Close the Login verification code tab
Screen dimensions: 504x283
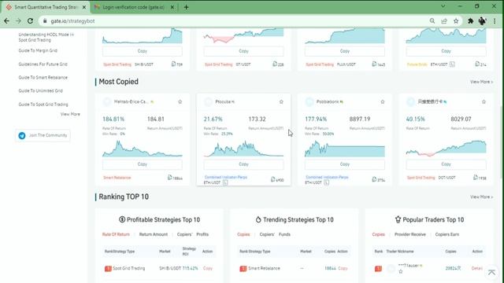(x=172, y=7)
